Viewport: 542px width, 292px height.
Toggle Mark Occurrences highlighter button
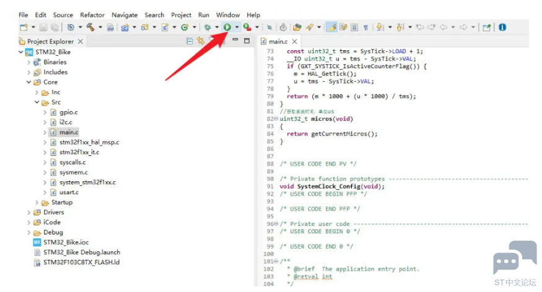point(332,27)
